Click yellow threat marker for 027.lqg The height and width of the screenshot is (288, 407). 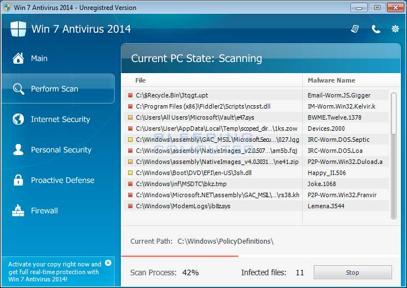pos(130,140)
